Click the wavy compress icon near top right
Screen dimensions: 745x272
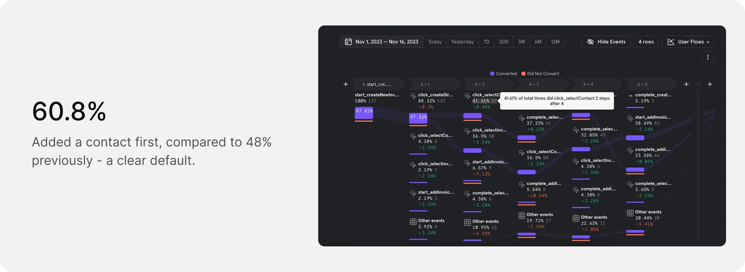[x=698, y=84]
